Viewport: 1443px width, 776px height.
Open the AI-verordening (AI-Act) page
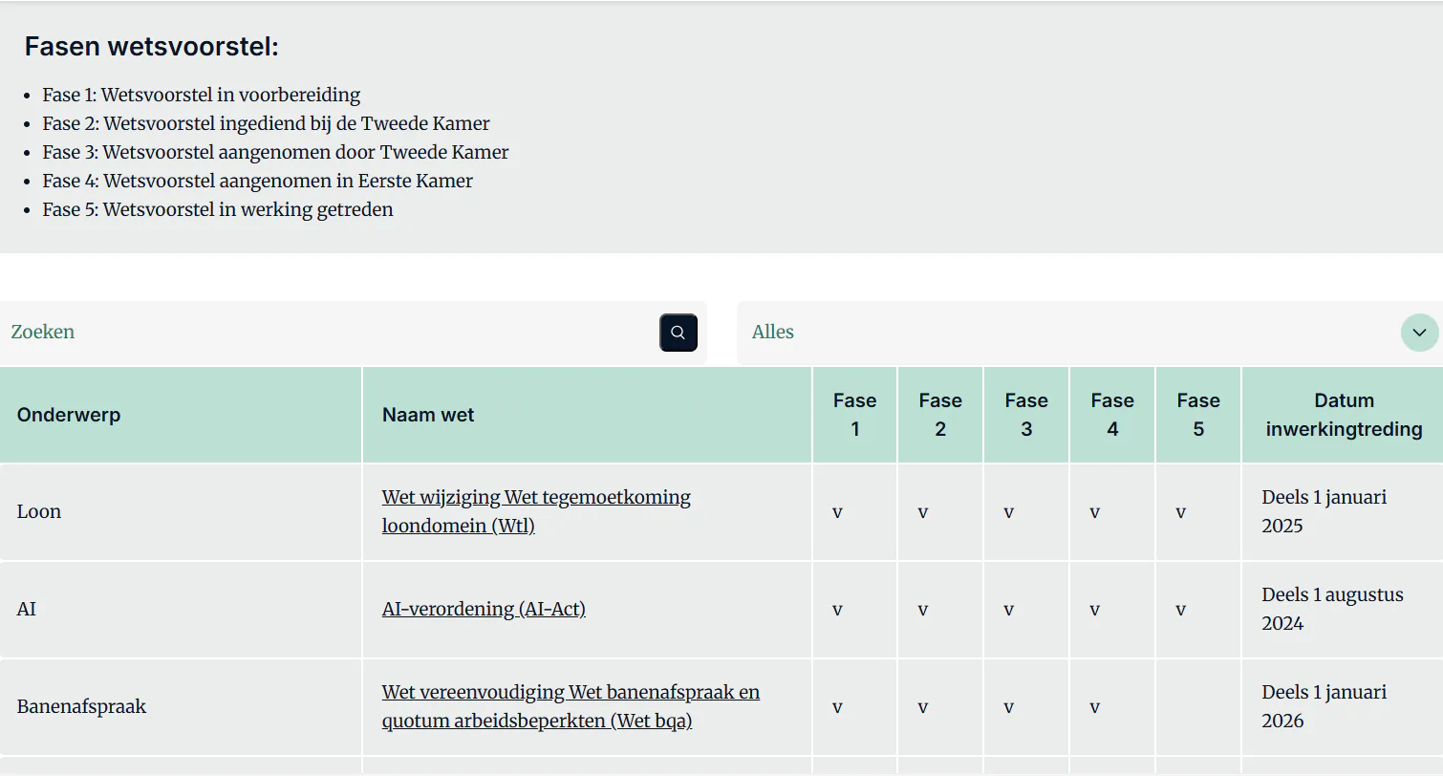point(484,609)
